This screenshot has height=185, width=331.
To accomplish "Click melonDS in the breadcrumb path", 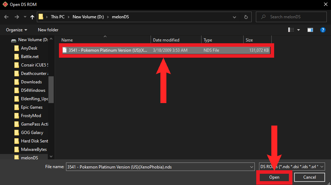I will [x=120, y=17].
